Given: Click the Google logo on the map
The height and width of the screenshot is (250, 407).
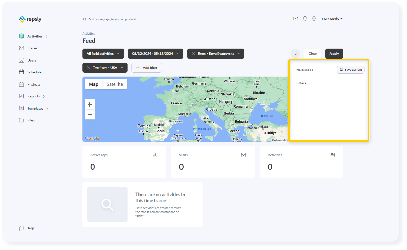Looking at the screenshot, I should pyautogui.click(x=92, y=138).
